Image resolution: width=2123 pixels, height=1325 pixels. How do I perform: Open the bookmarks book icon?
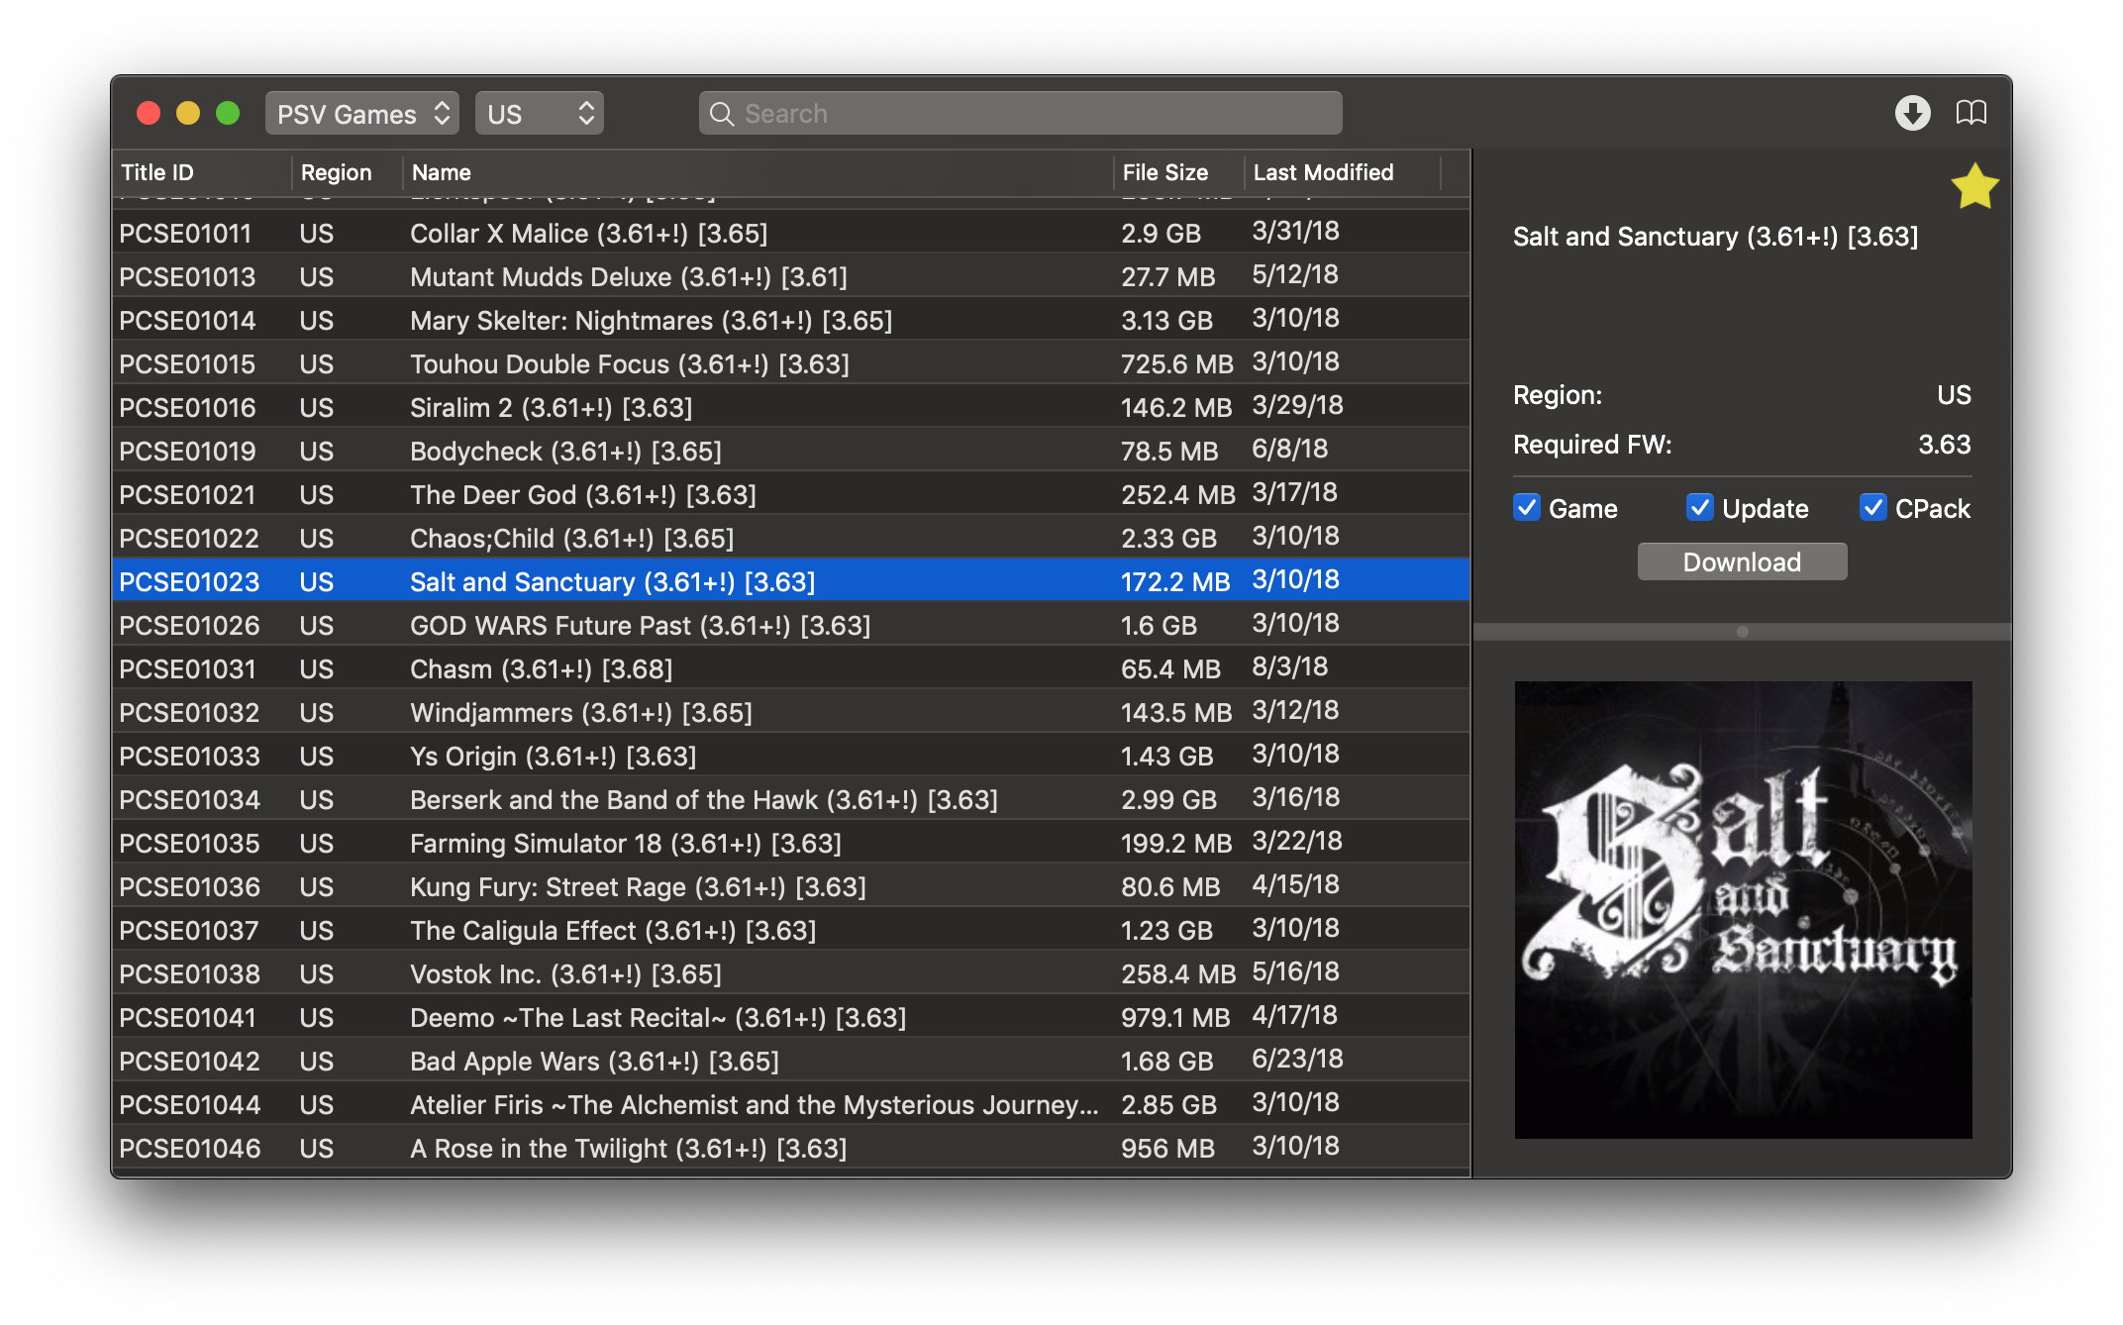1971,113
